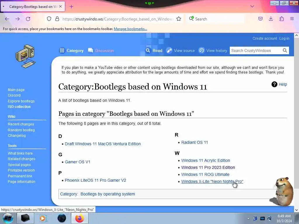Open the Discord sidebar link
Image resolution: width=299 pixels, height=224 pixels.
click(14, 95)
